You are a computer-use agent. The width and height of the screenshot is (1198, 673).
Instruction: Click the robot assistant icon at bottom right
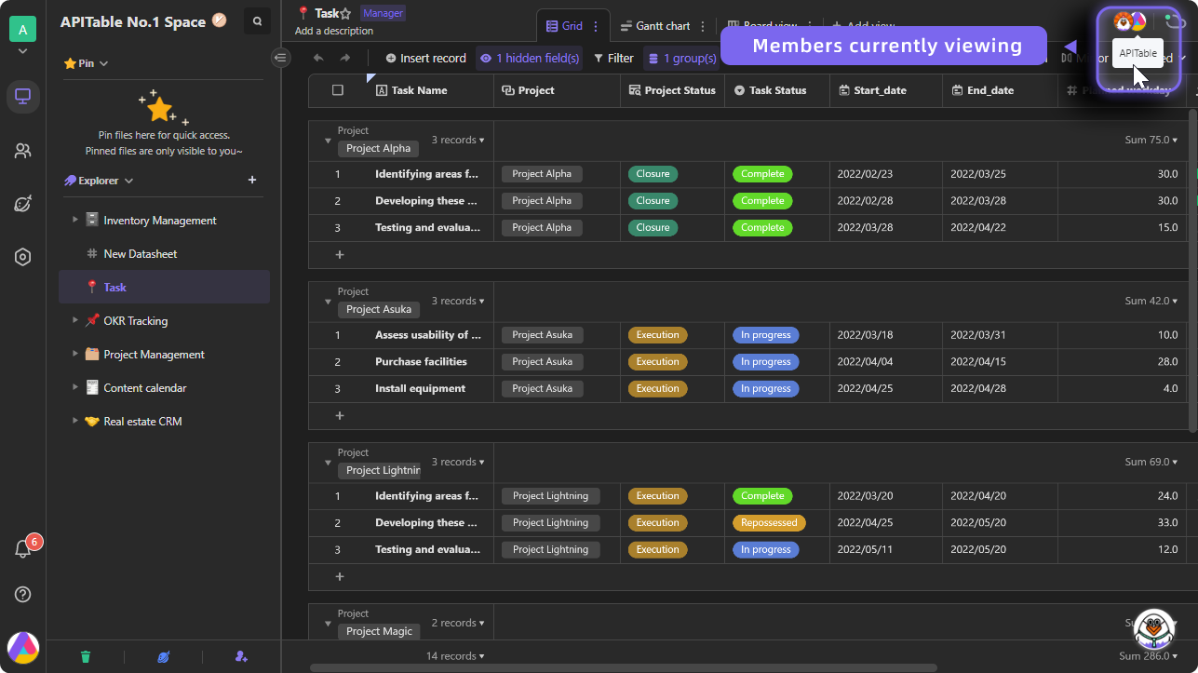point(1154,630)
